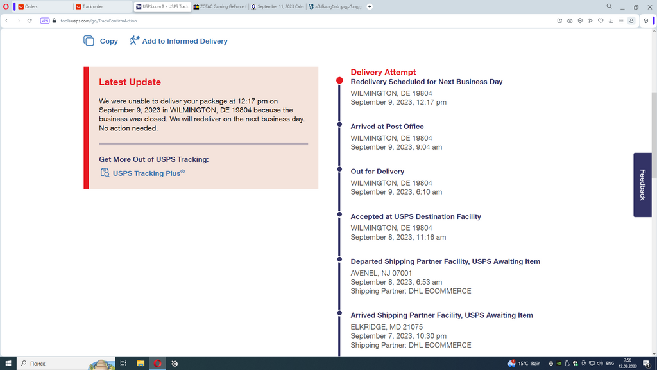657x370 pixels.
Task: Open the SteelSeries taskbar icon
Action: [x=175, y=364]
